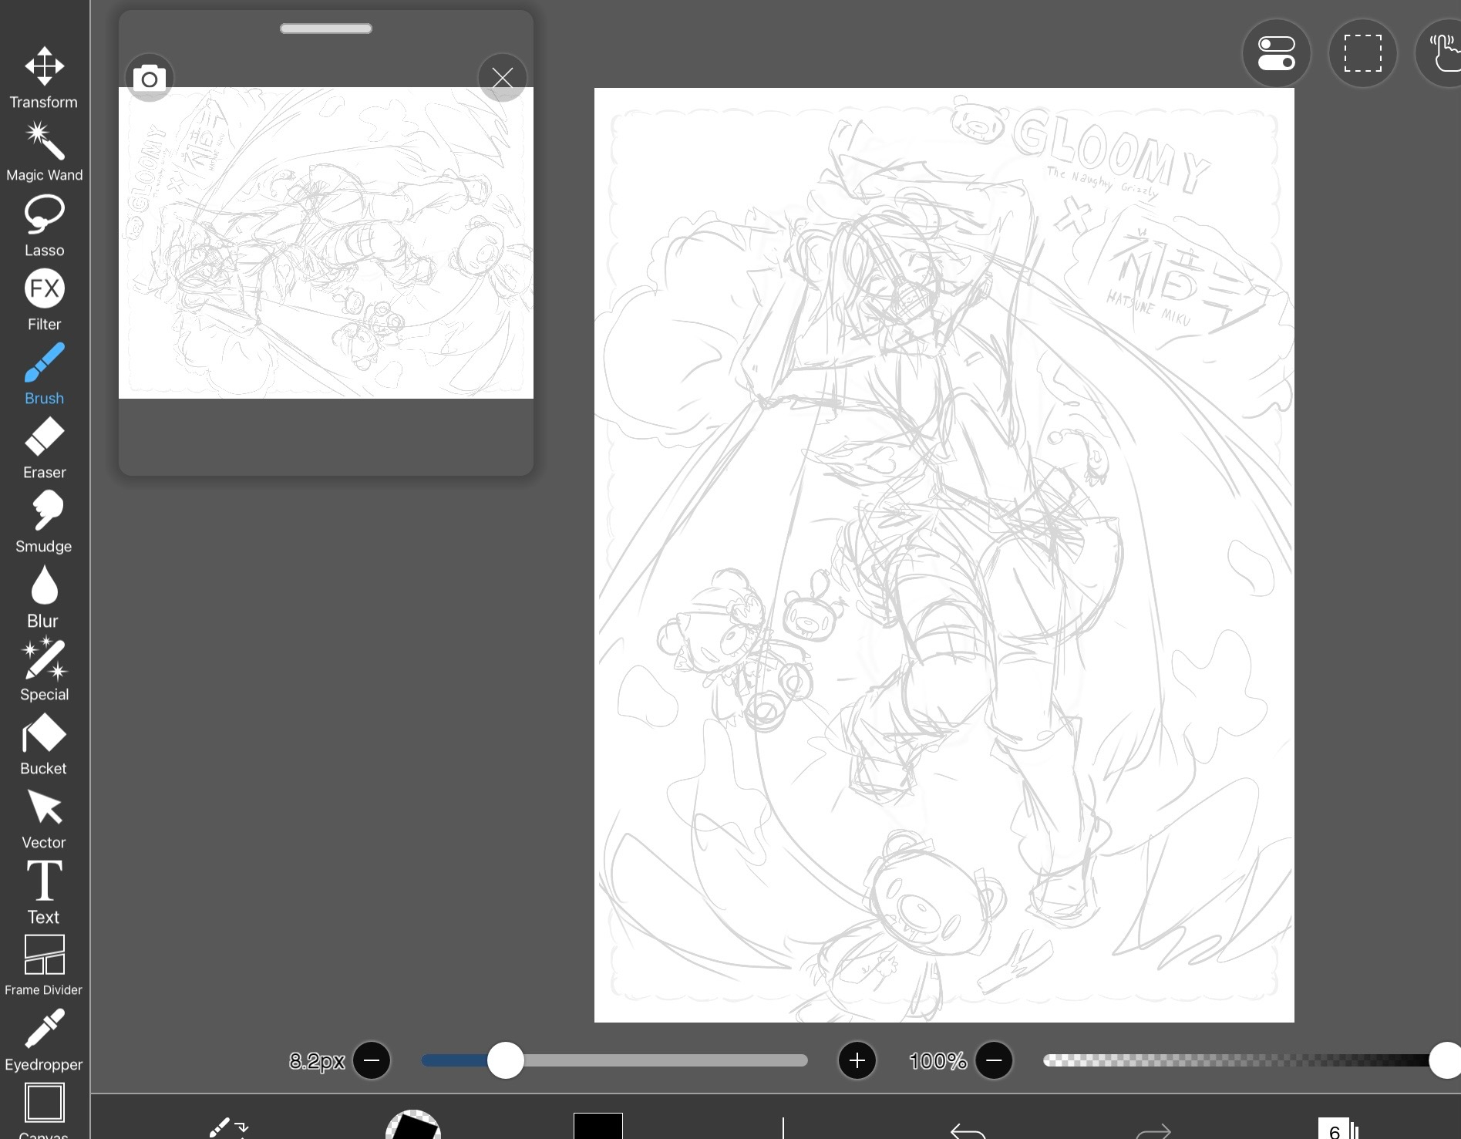Toggle the view settings switch icon

pos(1276,53)
